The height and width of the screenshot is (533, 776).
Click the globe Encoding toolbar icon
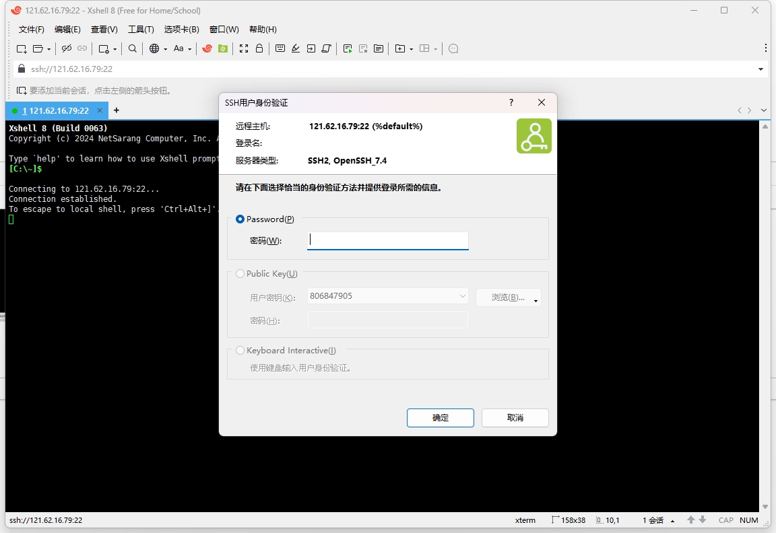click(x=154, y=48)
